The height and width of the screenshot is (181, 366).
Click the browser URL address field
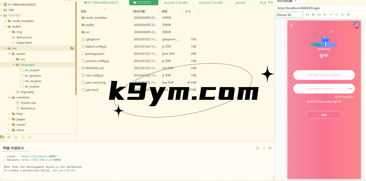click(321, 8)
